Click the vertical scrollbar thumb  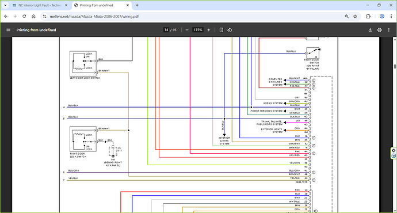[395, 66]
